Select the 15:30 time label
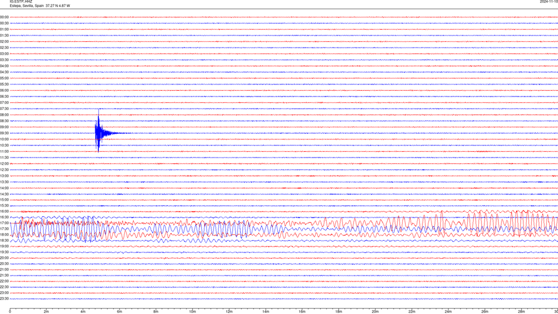 click(4, 205)
